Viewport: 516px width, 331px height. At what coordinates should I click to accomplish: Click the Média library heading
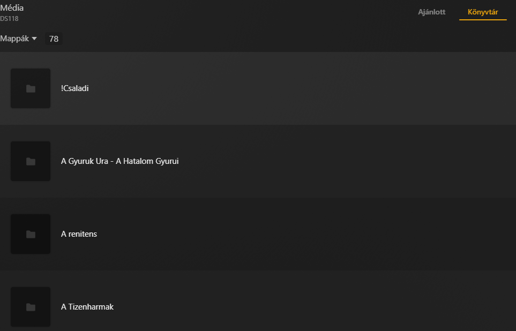(x=12, y=8)
